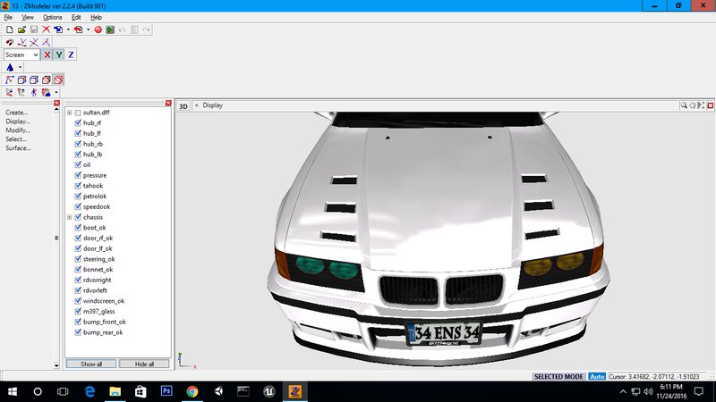716x402 pixels.
Task: Open the View menu
Action: point(28,17)
